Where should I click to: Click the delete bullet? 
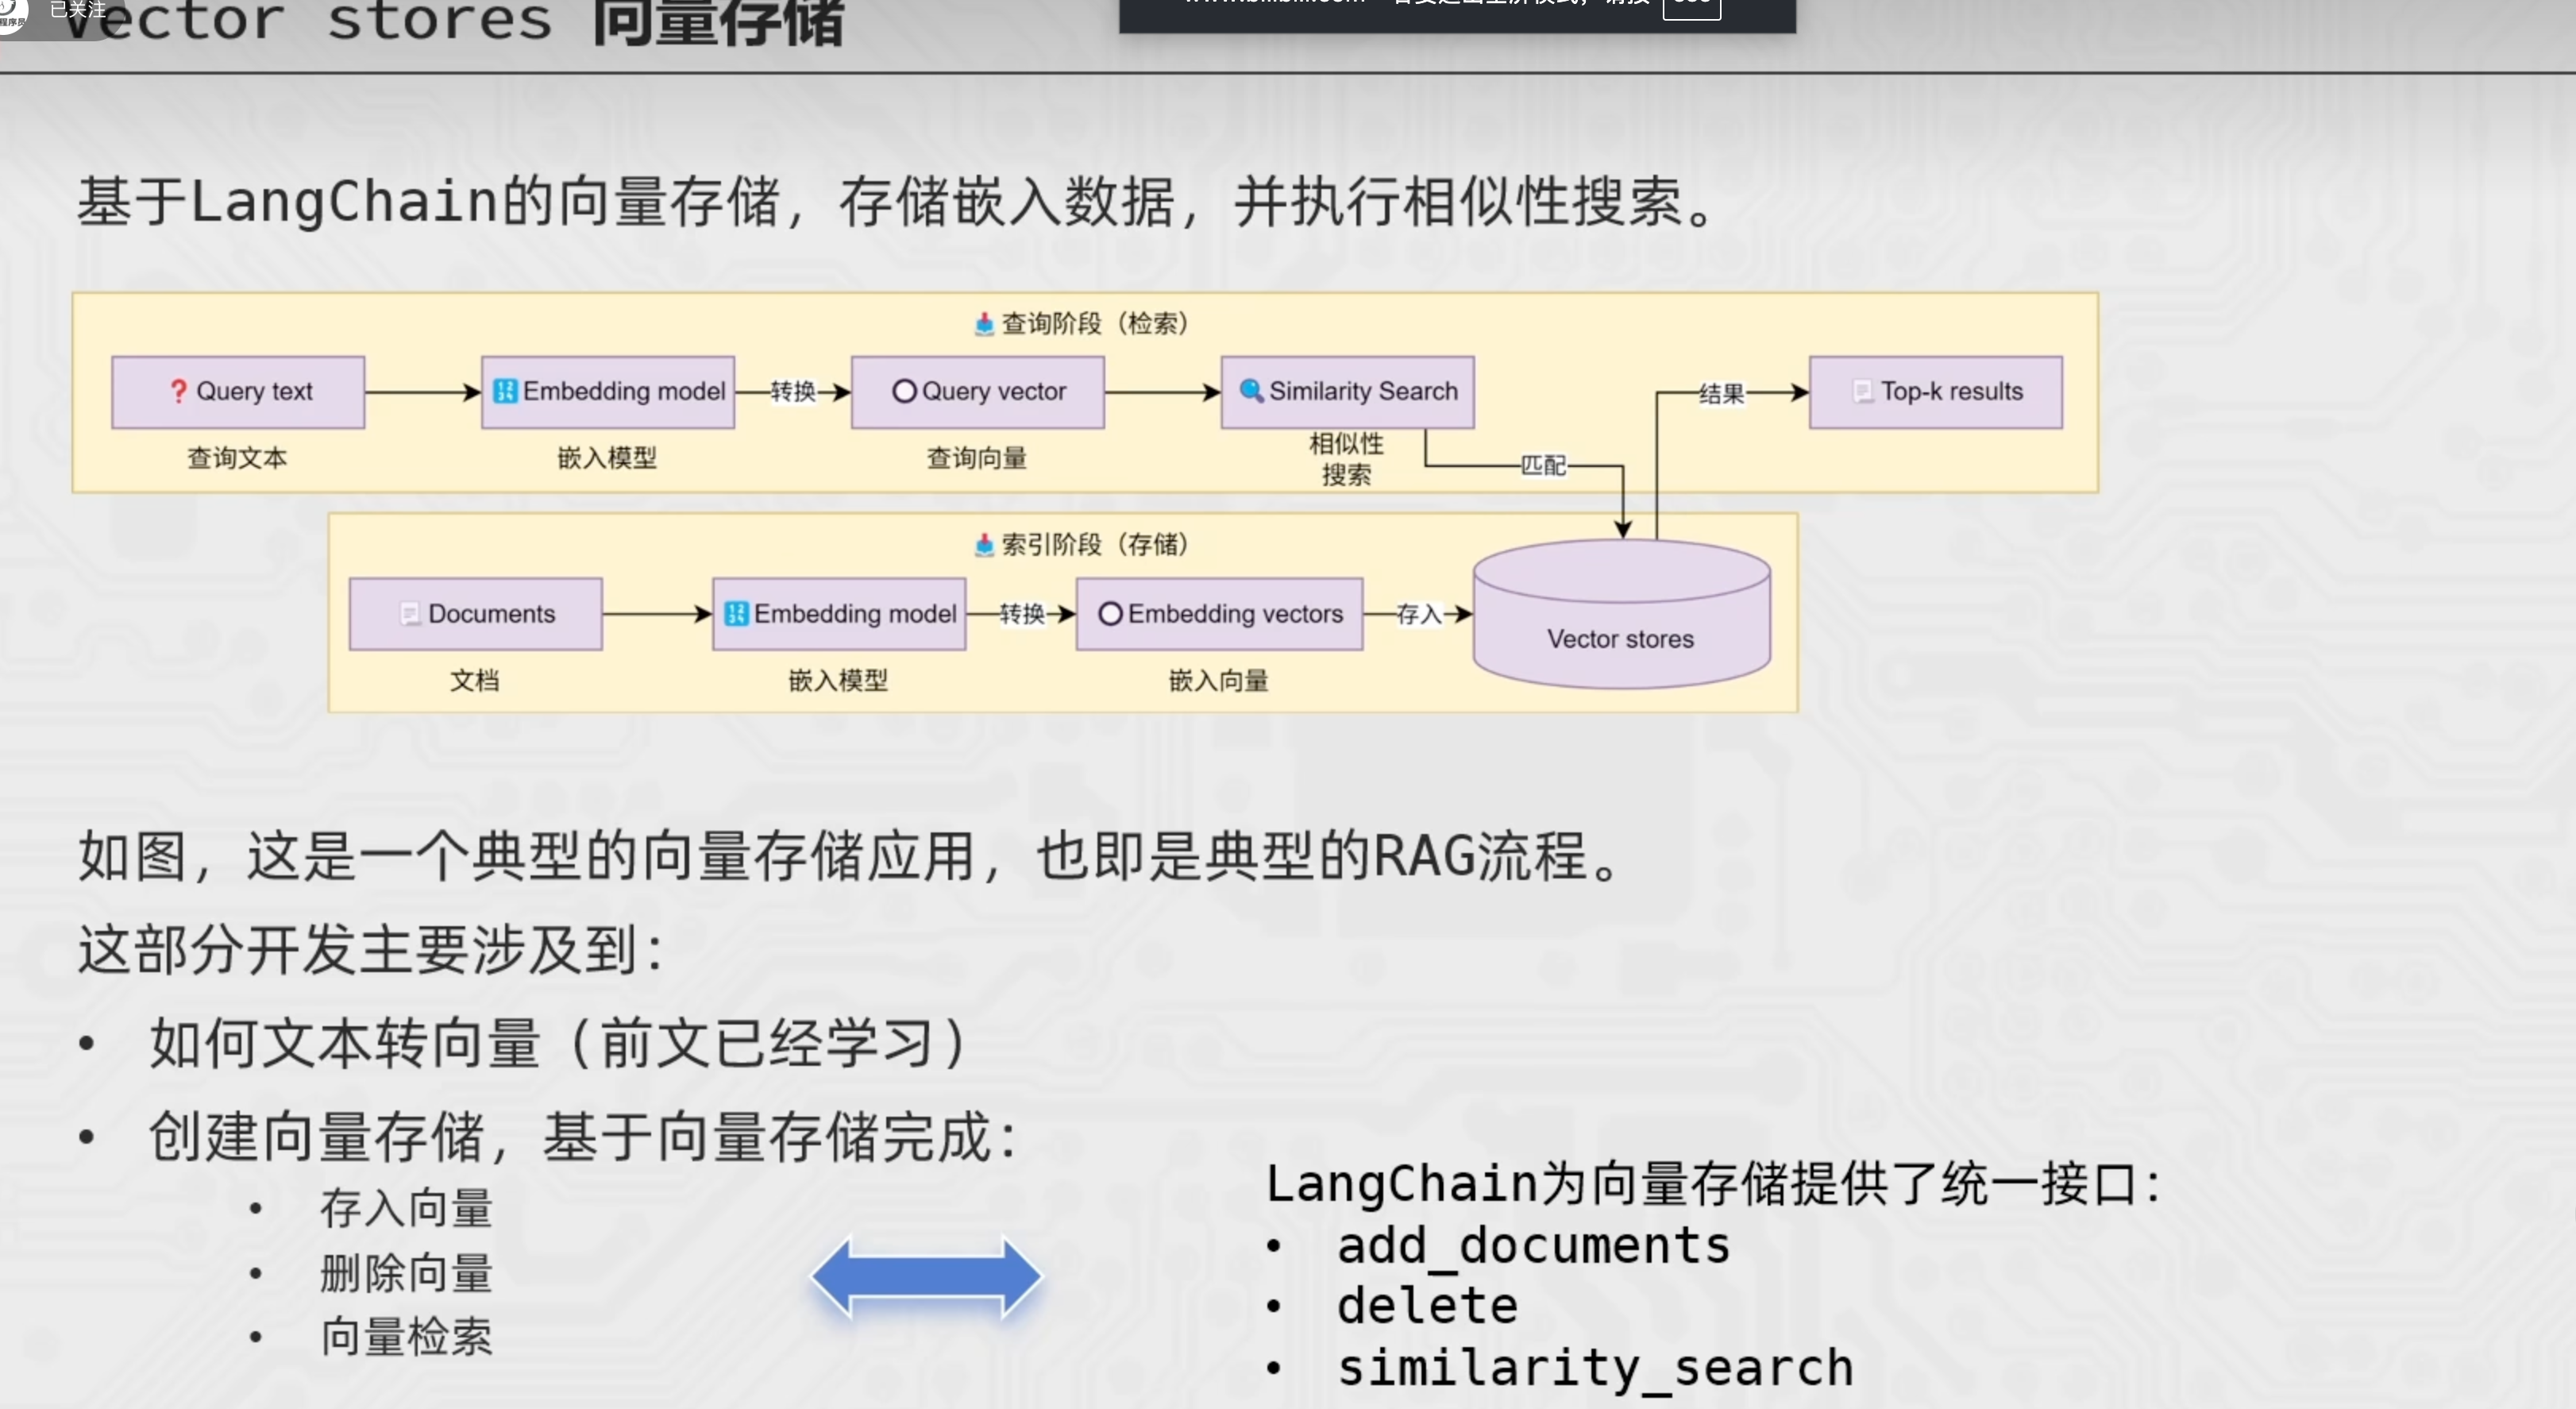click(x=1428, y=1306)
